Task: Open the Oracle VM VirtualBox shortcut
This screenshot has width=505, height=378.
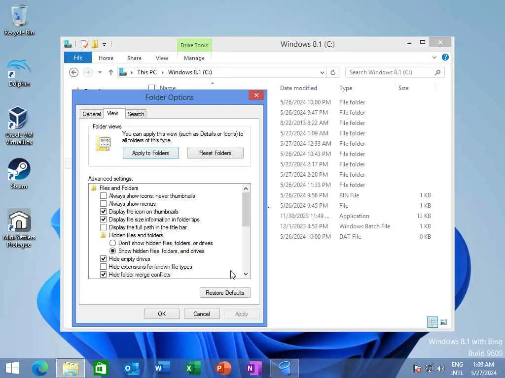Action: tap(19, 126)
